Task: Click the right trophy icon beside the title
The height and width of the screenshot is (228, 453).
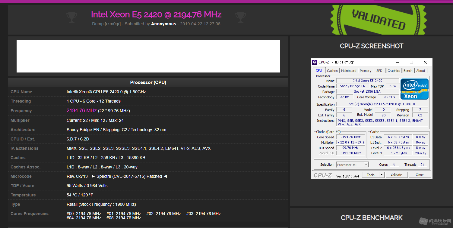Action: (240, 17)
